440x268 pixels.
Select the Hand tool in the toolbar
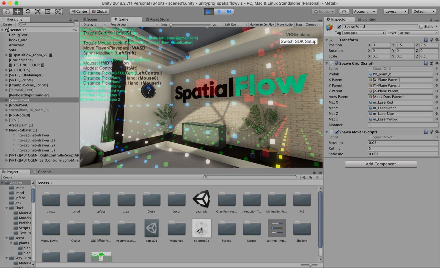pos(7,12)
